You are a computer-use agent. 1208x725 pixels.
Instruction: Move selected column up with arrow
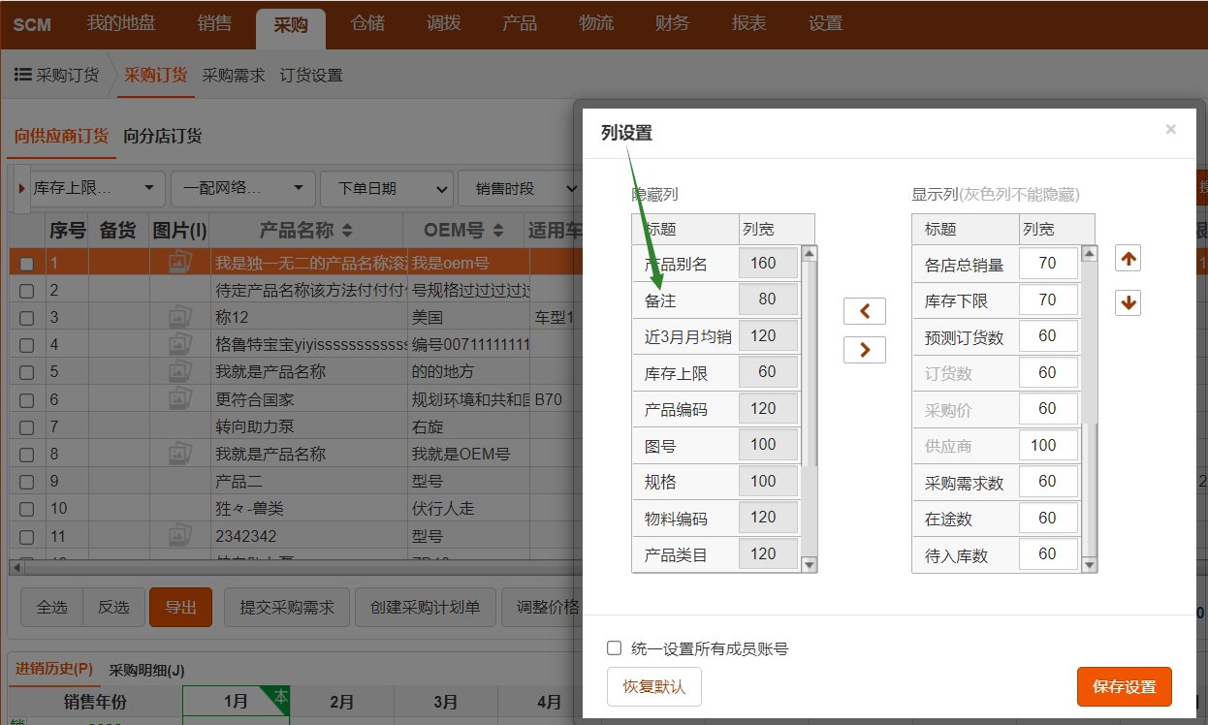point(1128,258)
